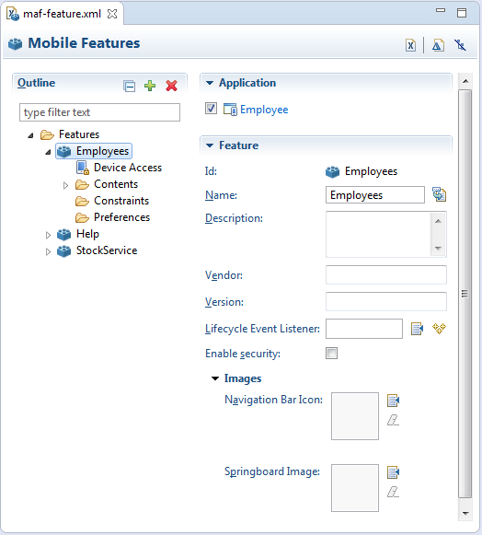Click the collapse all icon in Outline
The width and height of the screenshot is (482, 535).
point(129,86)
